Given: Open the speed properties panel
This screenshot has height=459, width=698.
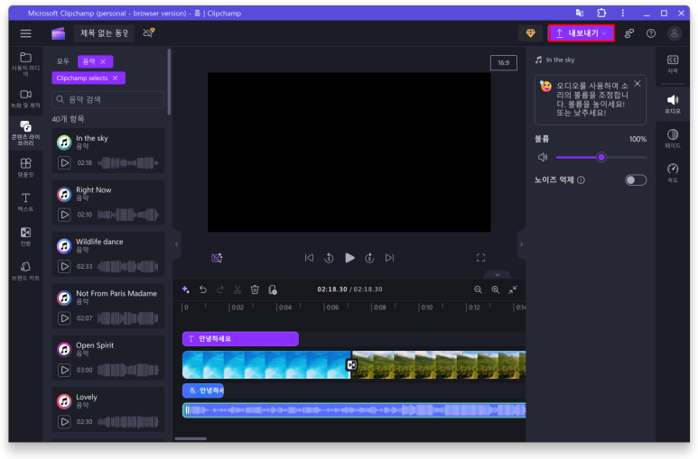Looking at the screenshot, I should [673, 172].
